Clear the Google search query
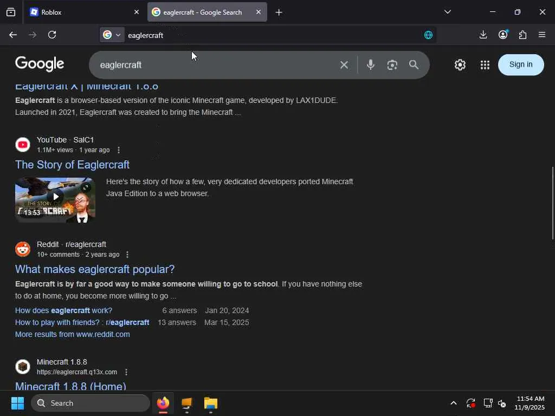This screenshot has height=416, width=555. 344,65
